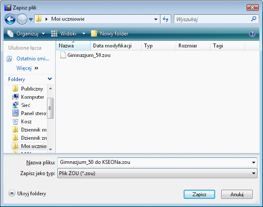Viewport: 263px width, 207px height.
Task: Select Moi ucznio... folder in tree
Action: click(x=34, y=146)
